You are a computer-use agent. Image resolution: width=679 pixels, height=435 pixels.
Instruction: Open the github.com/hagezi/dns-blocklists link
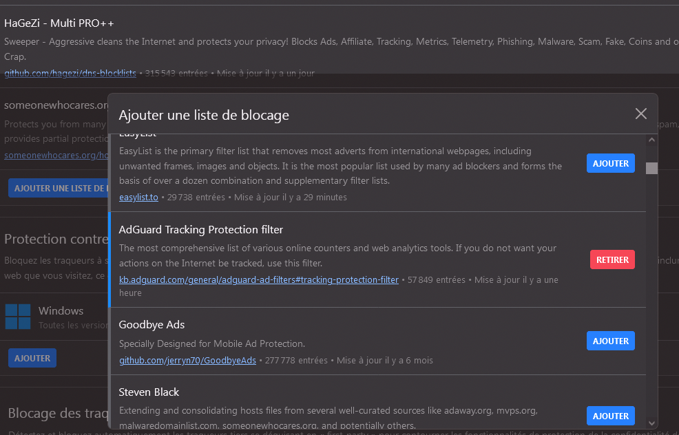[x=70, y=73]
